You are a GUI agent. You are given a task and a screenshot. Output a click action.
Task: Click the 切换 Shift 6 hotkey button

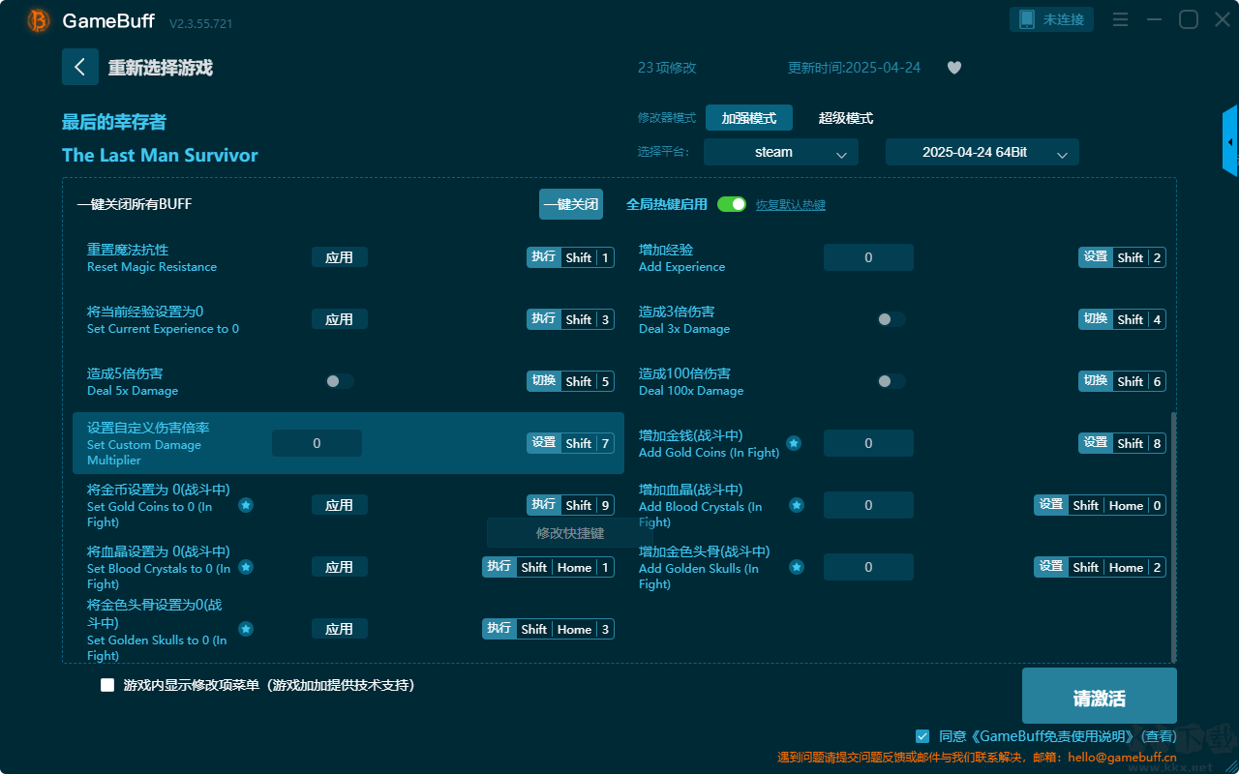pos(1123,381)
